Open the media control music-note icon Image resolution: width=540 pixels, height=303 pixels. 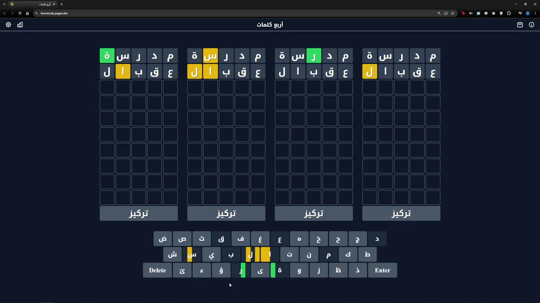520,13
